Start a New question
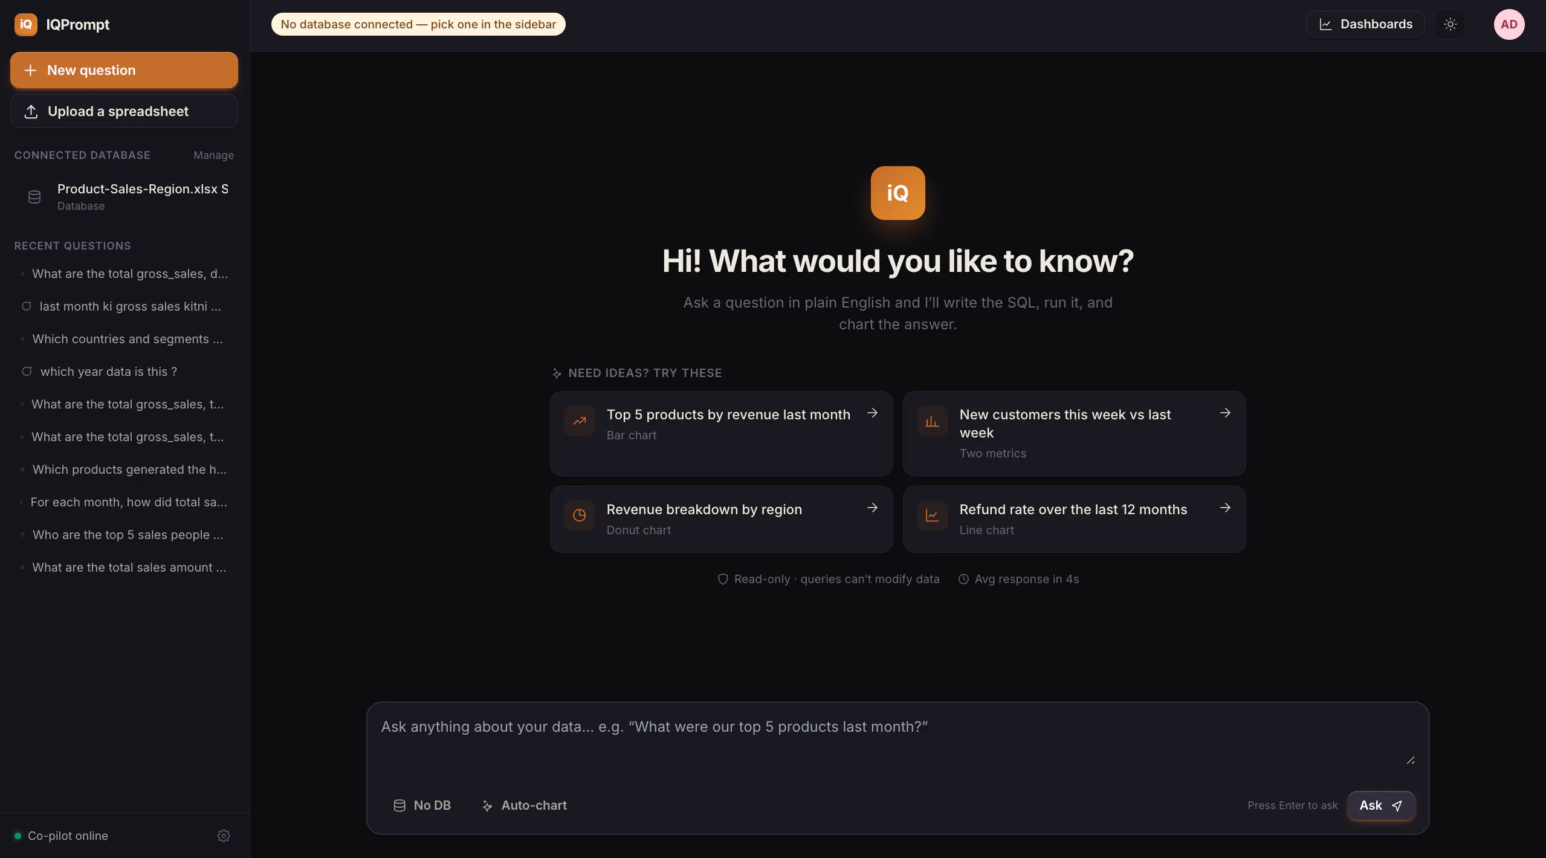Image resolution: width=1546 pixels, height=858 pixels. tap(124, 70)
